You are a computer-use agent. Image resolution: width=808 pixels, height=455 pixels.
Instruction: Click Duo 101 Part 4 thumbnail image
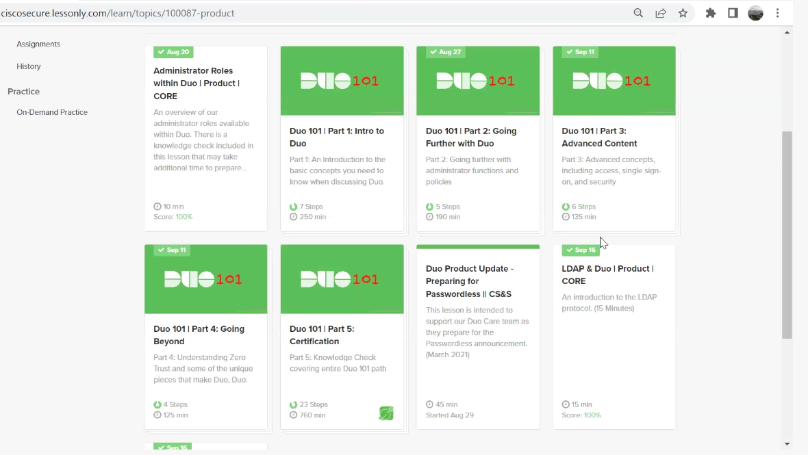pyautogui.click(x=205, y=280)
